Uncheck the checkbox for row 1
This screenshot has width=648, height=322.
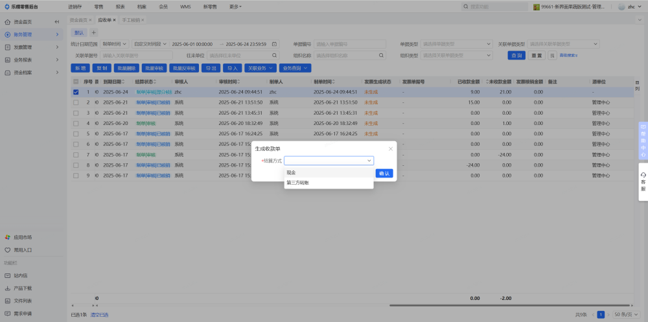click(76, 92)
